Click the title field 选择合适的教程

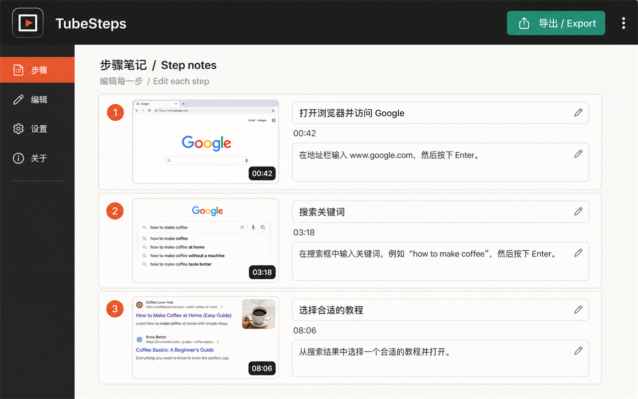(x=440, y=310)
